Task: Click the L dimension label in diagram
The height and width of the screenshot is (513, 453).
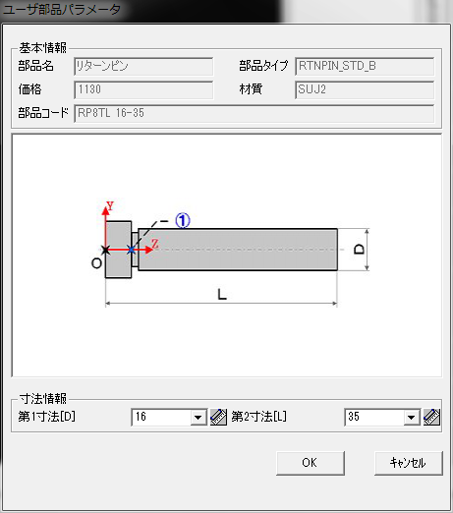Action: click(222, 294)
